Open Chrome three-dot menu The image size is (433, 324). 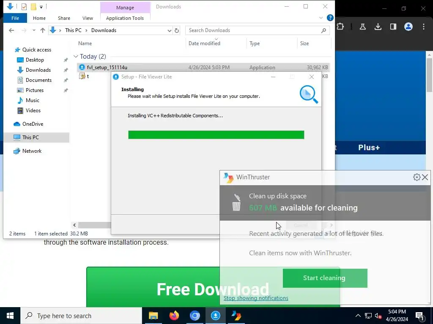coord(424,27)
